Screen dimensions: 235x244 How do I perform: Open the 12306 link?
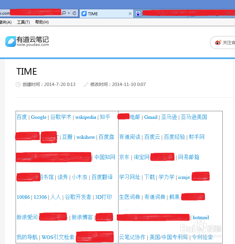click(x=40, y=197)
